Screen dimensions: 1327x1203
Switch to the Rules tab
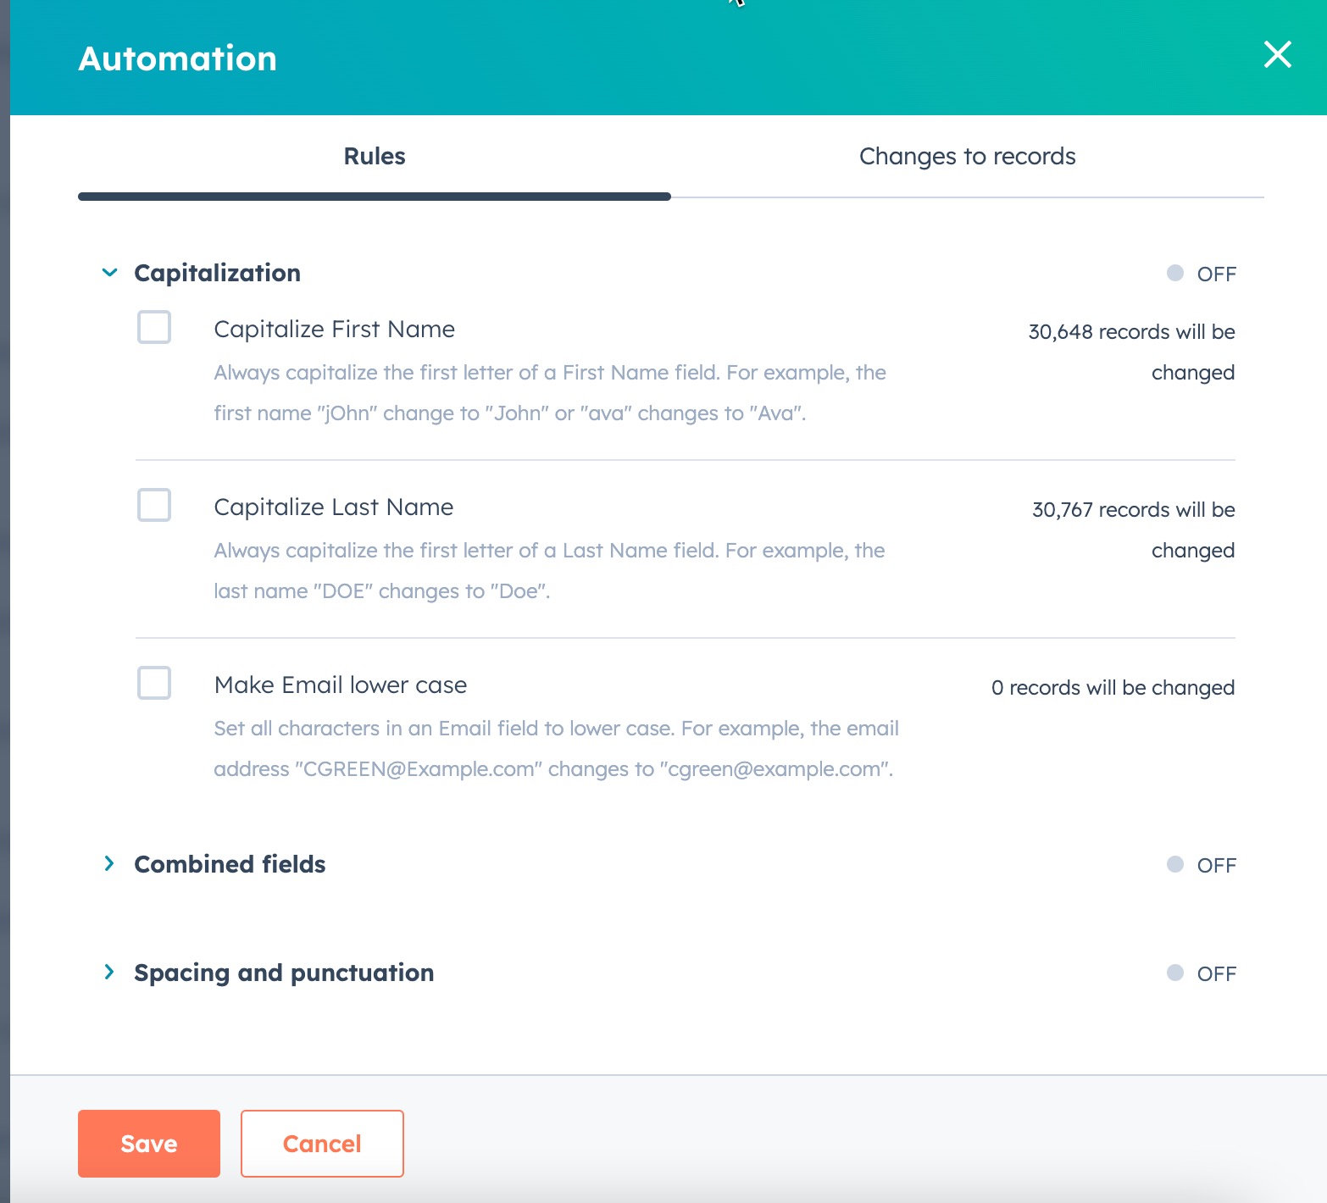375,157
